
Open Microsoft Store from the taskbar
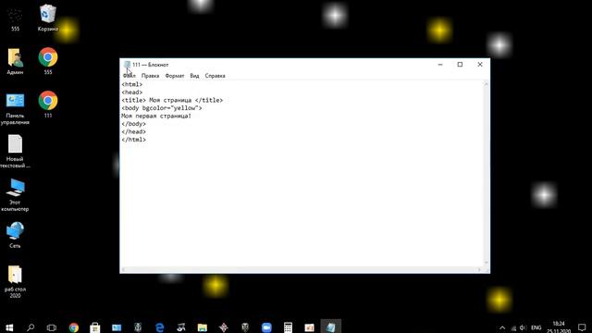(x=95, y=327)
